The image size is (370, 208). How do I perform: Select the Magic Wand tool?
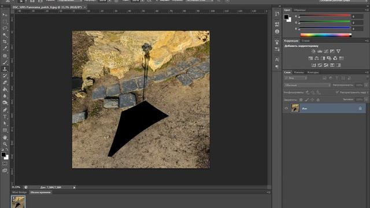[x=5, y=35]
